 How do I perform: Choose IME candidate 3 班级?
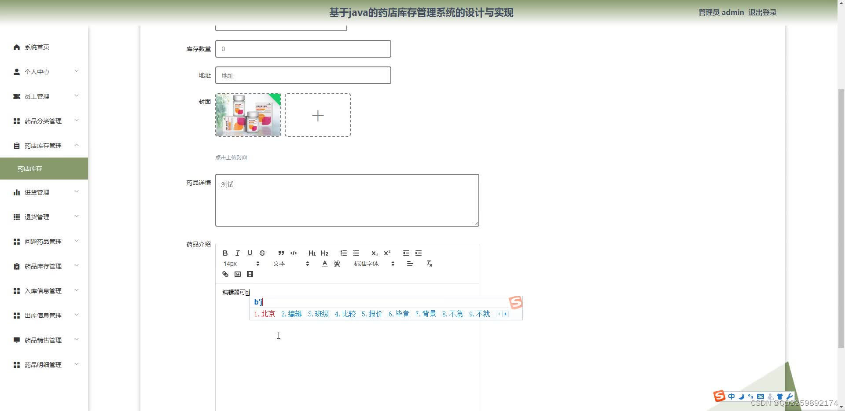(318, 314)
